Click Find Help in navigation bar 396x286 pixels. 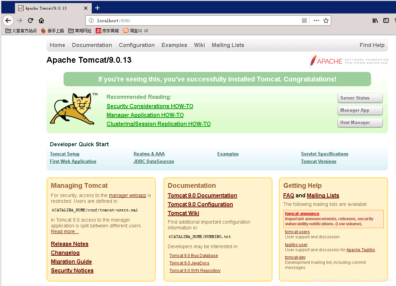[372, 45]
